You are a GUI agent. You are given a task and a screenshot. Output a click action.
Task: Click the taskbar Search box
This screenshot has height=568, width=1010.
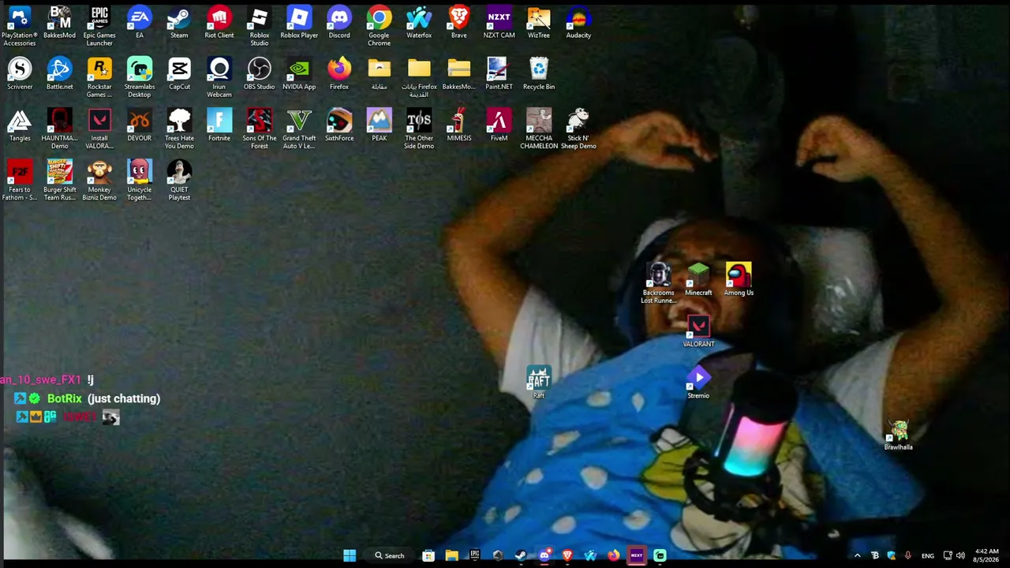390,555
